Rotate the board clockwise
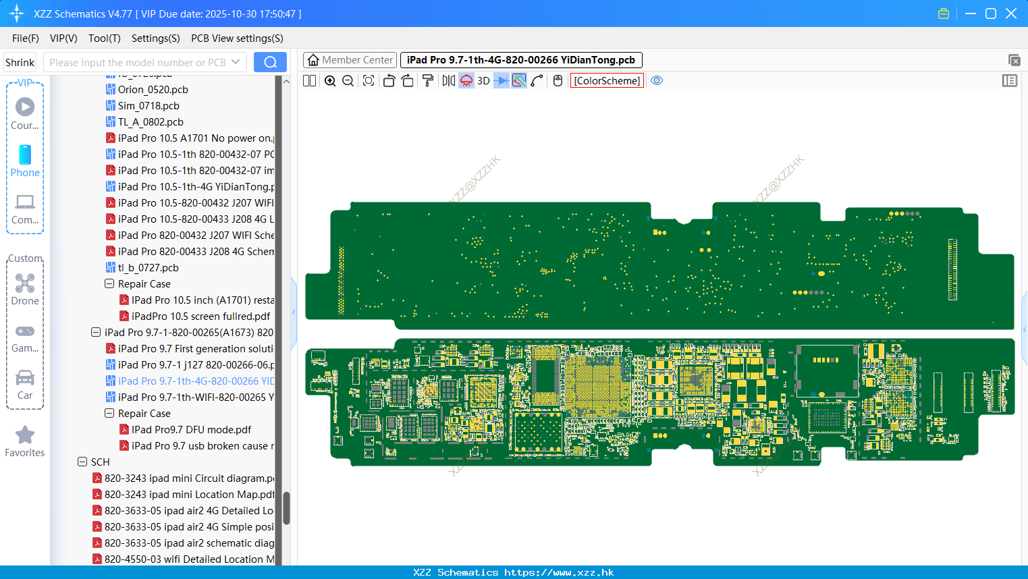The width and height of the screenshot is (1028, 579). click(408, 81)
